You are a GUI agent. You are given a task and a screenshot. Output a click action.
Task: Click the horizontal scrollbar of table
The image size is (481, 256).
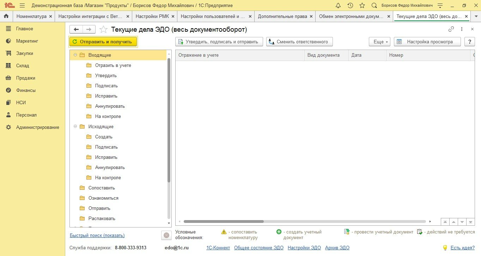pyautogui.click(x=224, y=221)
